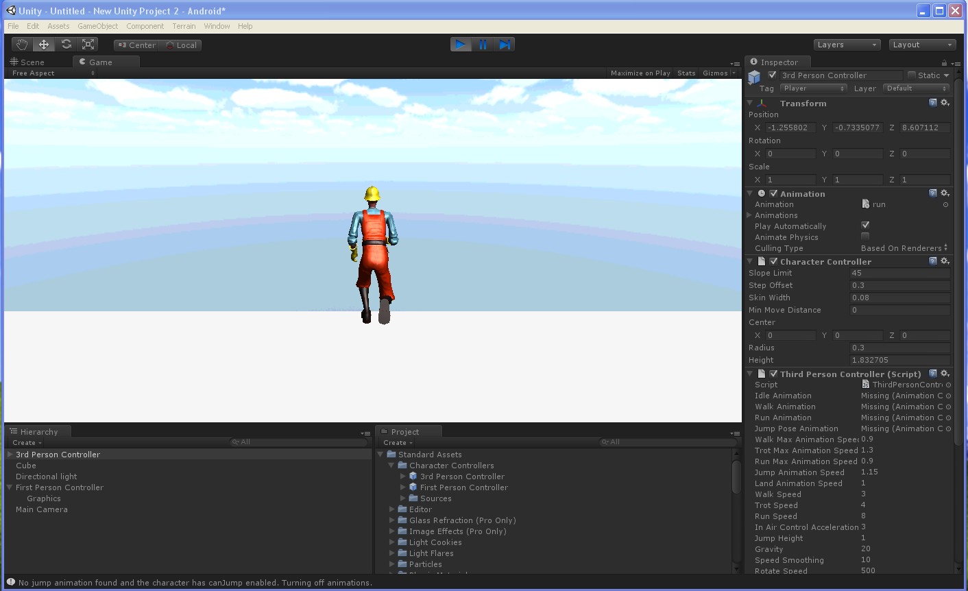Click the Play button to start the game
The height and width of the screenshot is (591, 968).
coord(461,45)
